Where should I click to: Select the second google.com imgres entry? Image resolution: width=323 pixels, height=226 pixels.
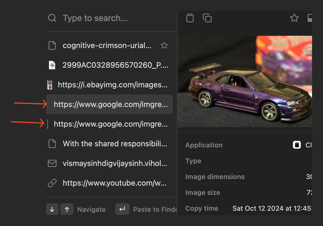pos(110,124)
